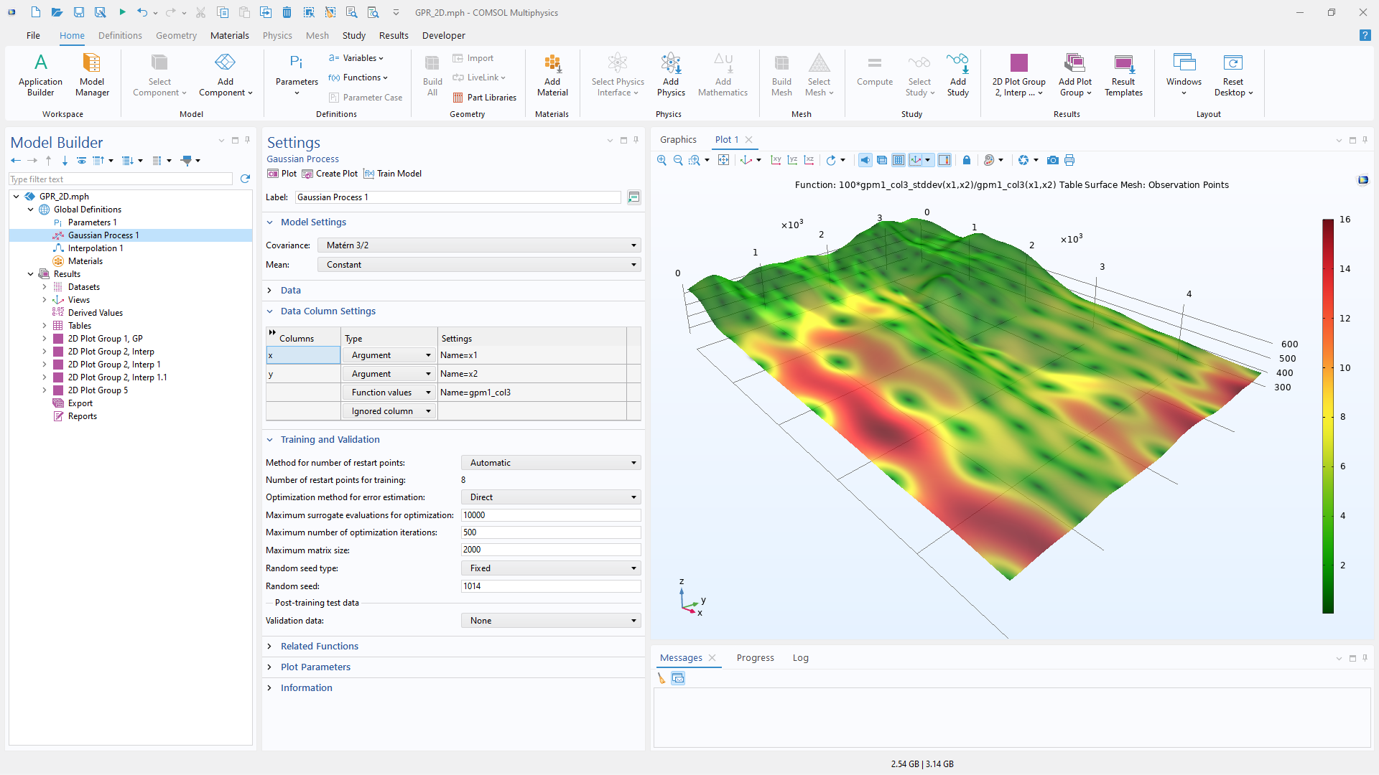Image resolution: width=1379 pixels, height=775 pixels.
Task: Open the Covariance dropdown showing Matérn 3/2
Action: (x=479, y=245)
